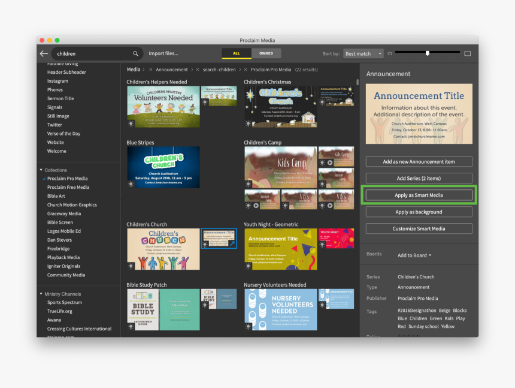The height and width of the screenshot is (388, 515).
Task: Select Header Subheader media type
Action: 66,73
